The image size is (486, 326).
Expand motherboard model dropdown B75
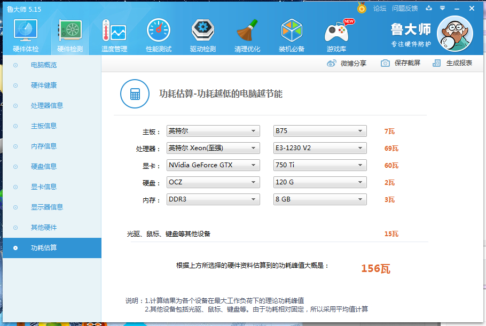320,131
